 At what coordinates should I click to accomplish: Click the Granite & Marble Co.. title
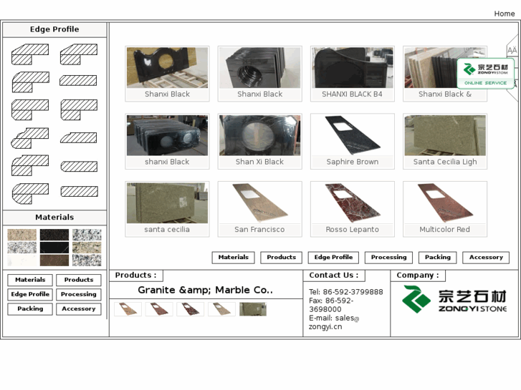pos(206,290)
